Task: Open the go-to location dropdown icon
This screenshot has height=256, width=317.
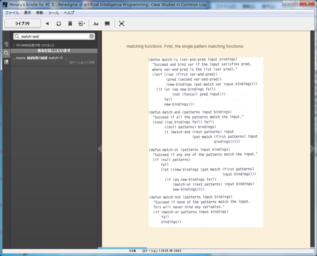Action: tap(82, 23)
